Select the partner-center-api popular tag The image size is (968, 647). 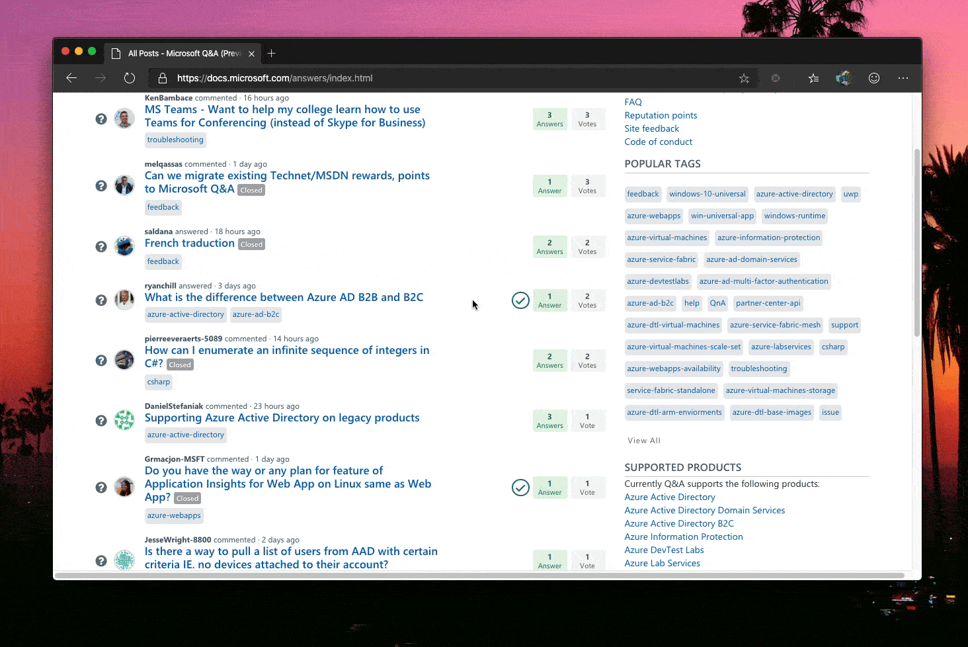(x=768, y=303)
